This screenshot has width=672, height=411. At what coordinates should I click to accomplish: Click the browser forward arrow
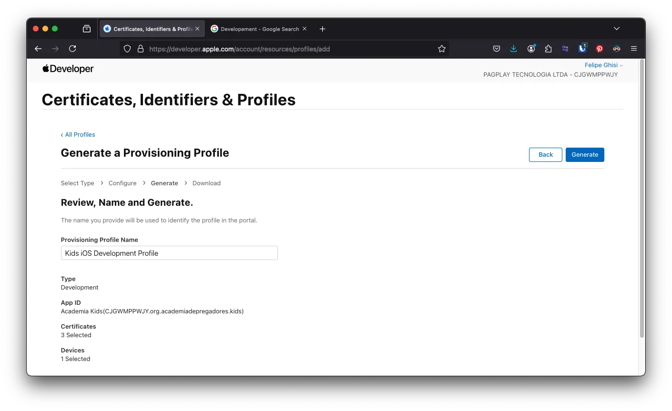pos(55,49)
